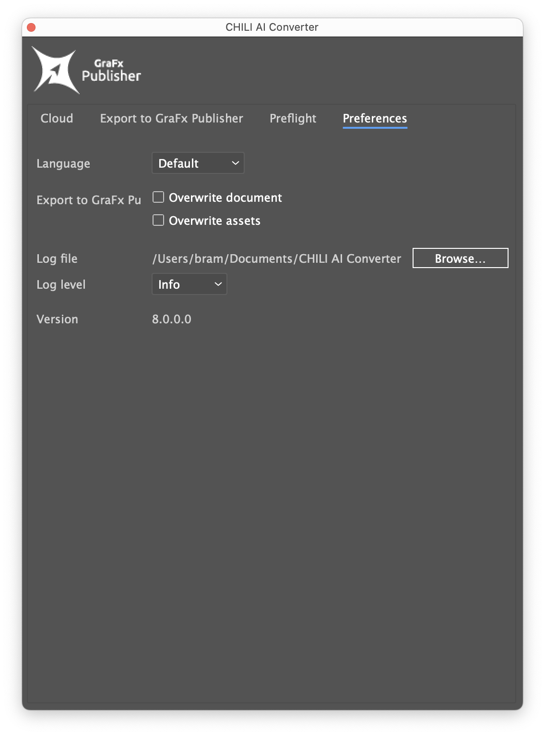Select the Preferences tab

[x=375, y=118]
